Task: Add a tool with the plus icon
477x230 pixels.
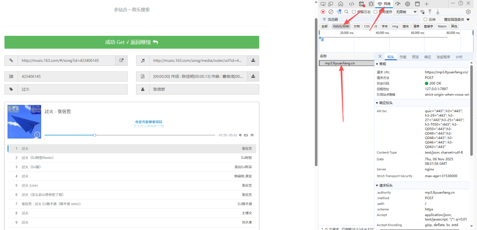Action: 427,4
